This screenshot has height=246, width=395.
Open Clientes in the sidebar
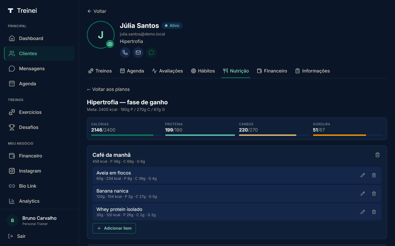tap(39, 53)
